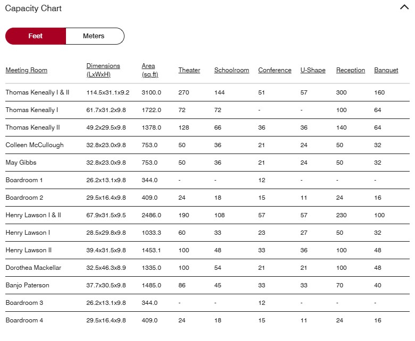Click the Dorothea Mackellar room name

34,268
